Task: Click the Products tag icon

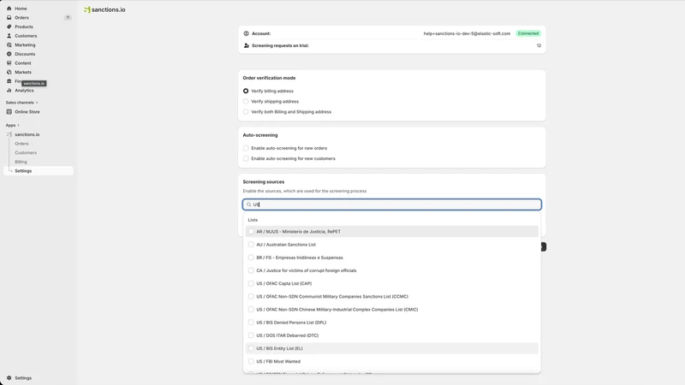Action: point(9,27)
